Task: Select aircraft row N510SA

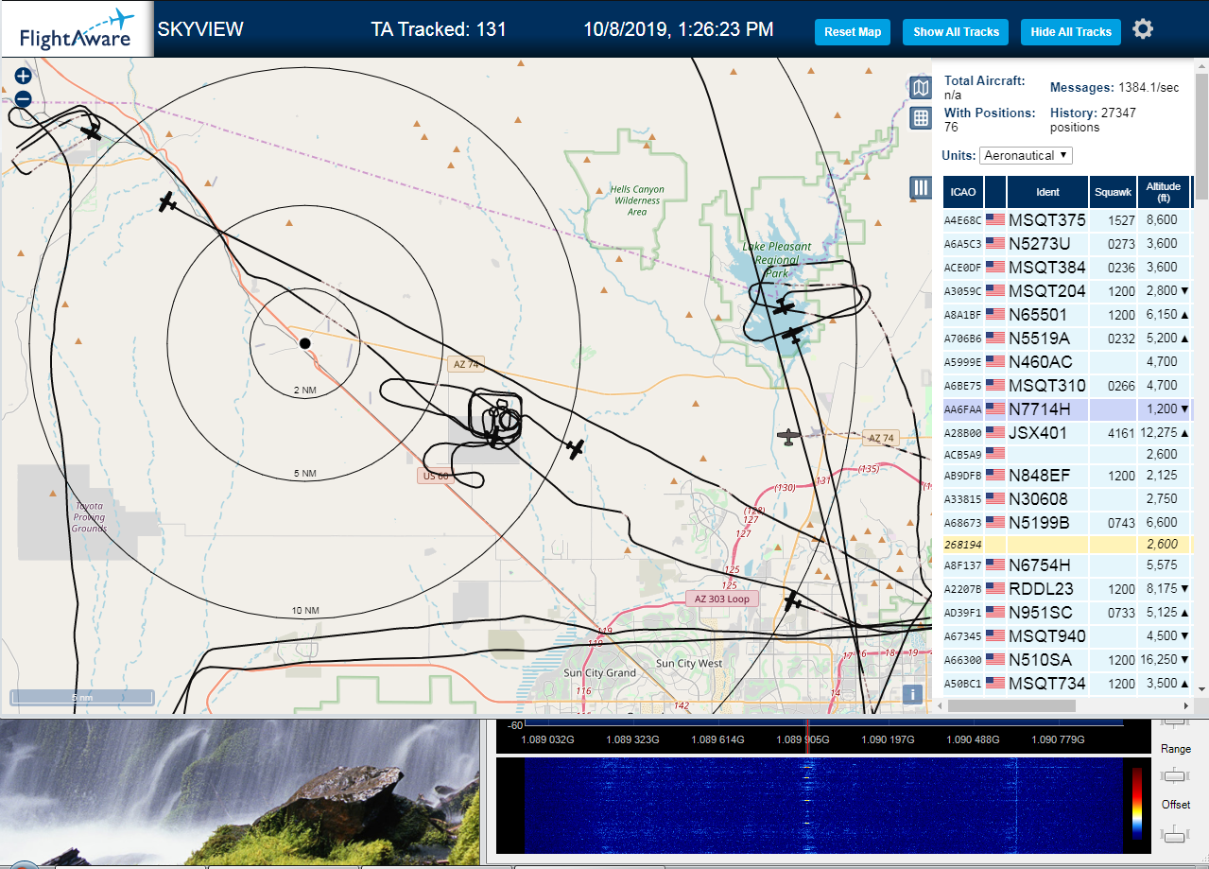Action: point(1067,659)
